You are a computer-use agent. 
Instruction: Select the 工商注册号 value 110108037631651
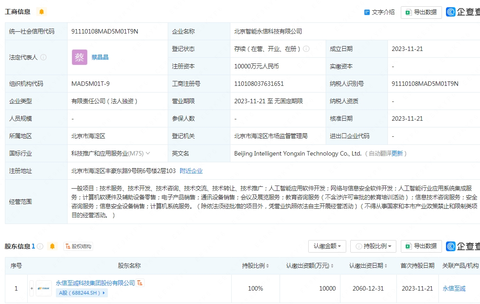[x=259, y=84]
